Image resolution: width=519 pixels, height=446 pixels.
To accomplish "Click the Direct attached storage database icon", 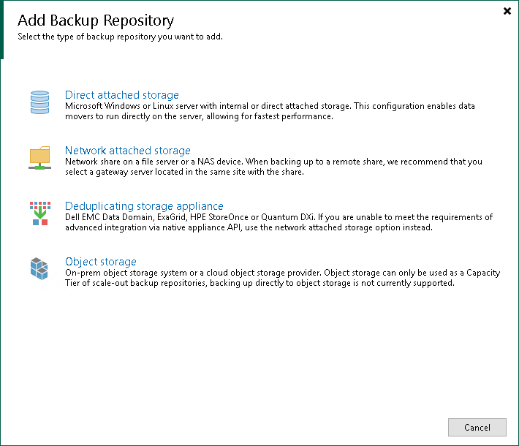I will point(39,102).
